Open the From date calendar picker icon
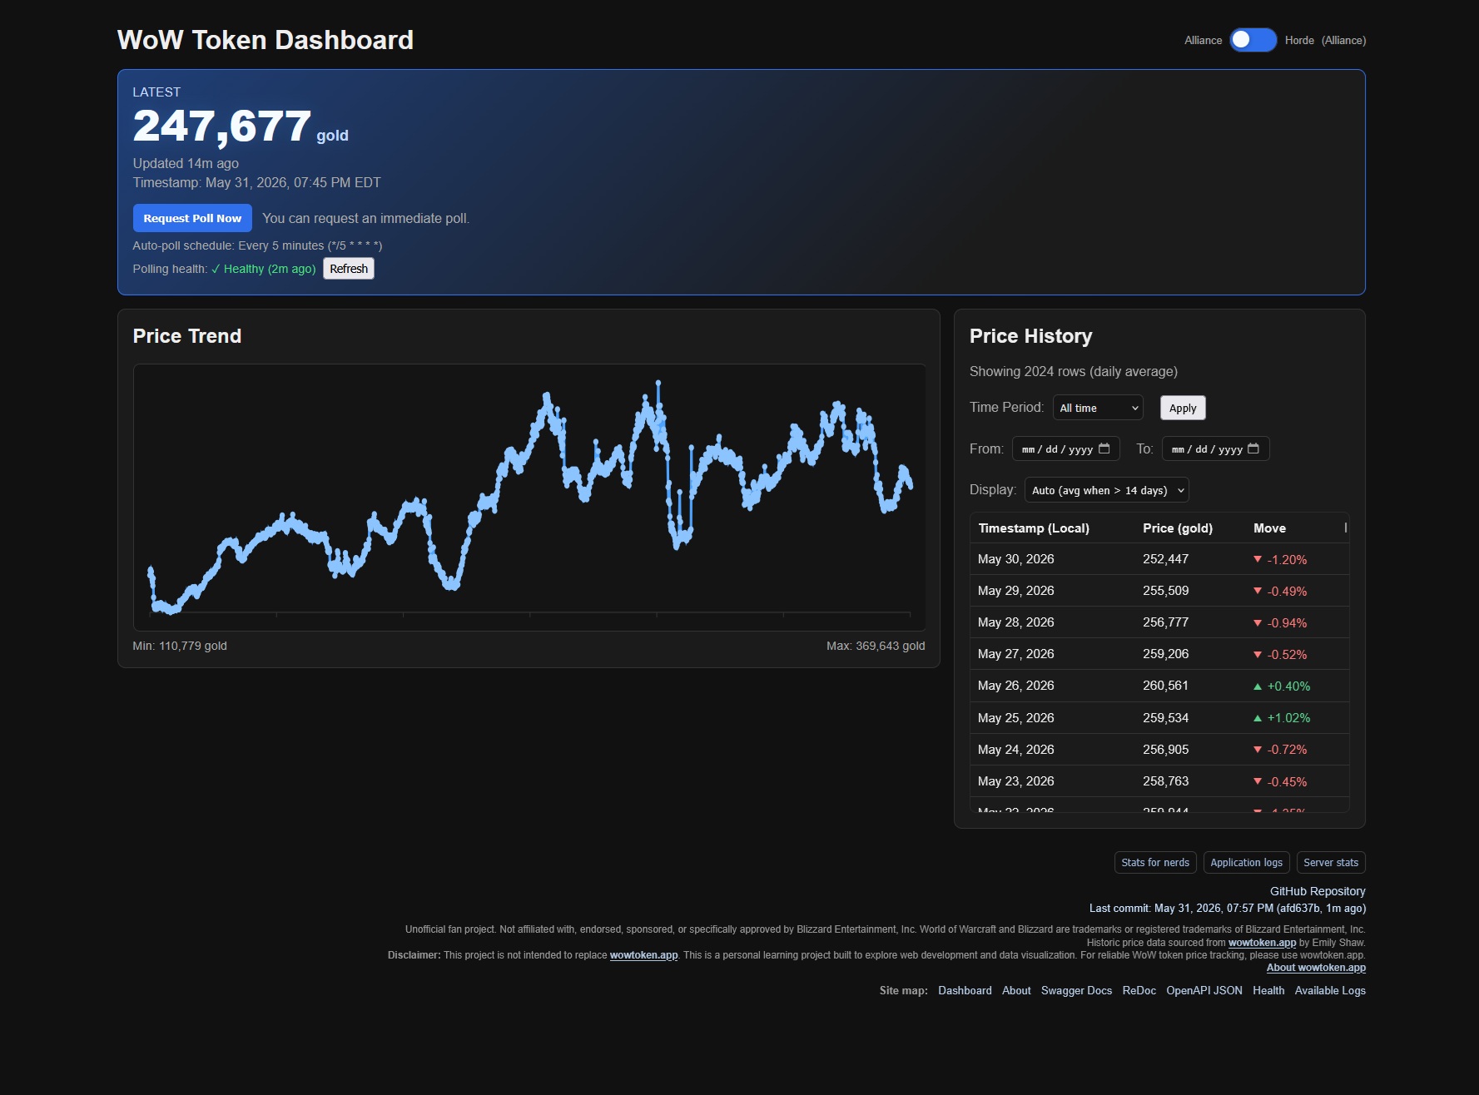This screenshot has height=1095, width=1479. (x=1104, y=448)
